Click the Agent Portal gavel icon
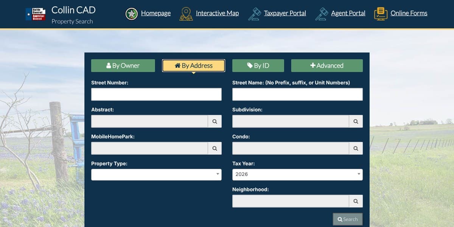Screen dimensions: 454x227 point(322,14)
